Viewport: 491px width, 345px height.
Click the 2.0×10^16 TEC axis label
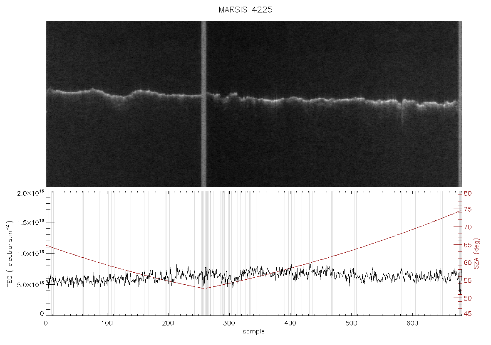click(30, 193)
